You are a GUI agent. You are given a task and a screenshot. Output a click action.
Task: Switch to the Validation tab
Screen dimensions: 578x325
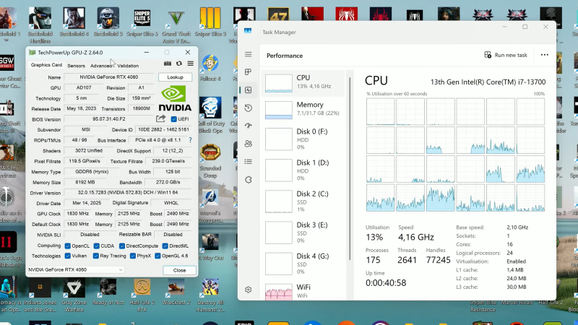point(128,66)
